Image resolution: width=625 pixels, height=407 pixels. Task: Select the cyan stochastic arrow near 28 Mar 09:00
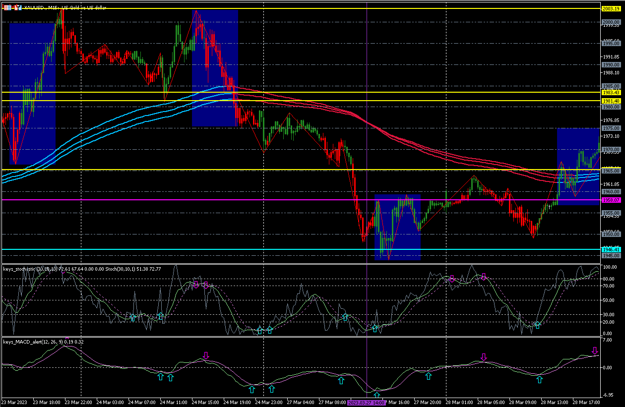click(537, 325)
